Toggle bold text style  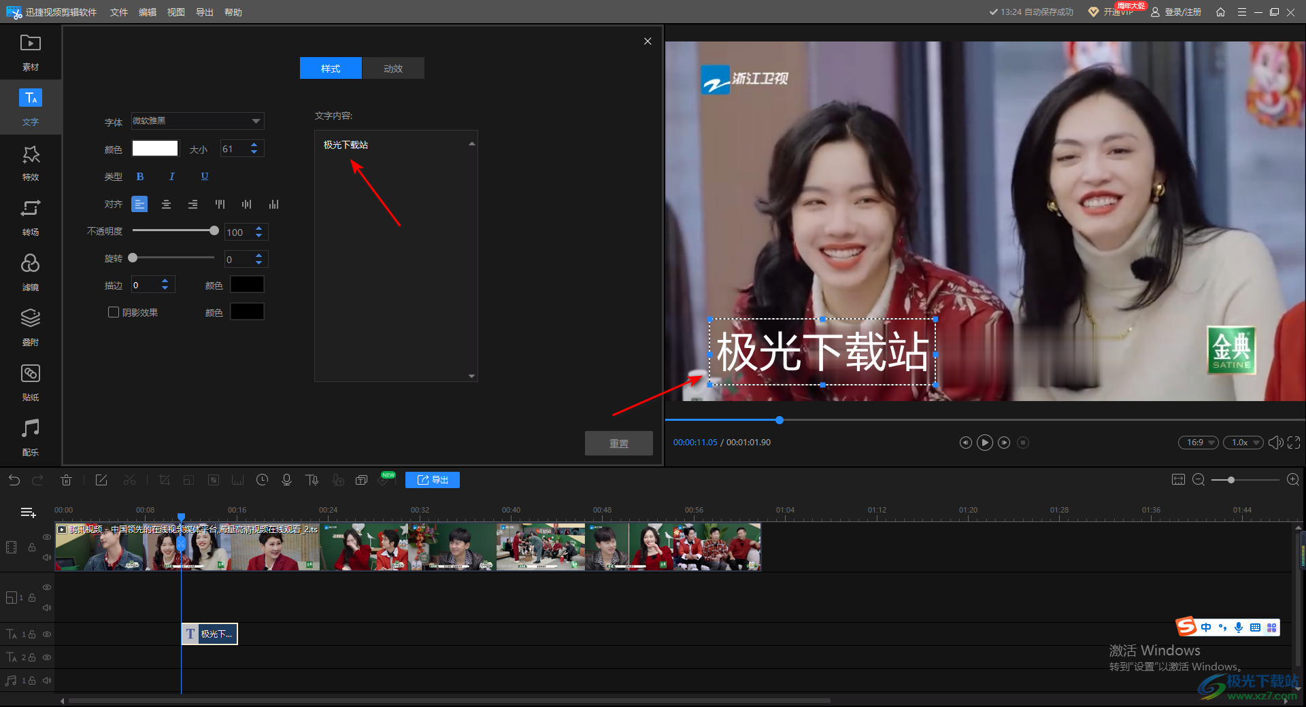[140, 177]
